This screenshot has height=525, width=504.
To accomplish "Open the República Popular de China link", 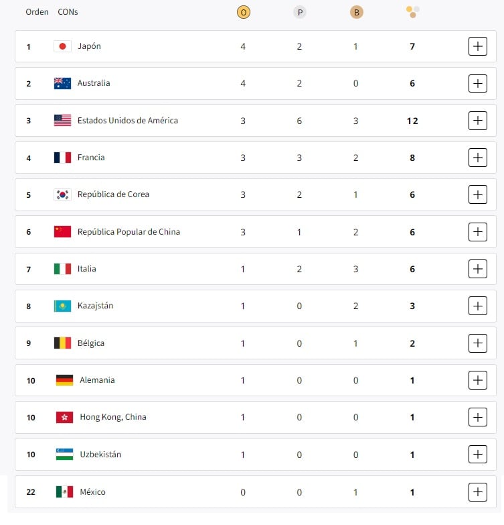I will (129, 232).
